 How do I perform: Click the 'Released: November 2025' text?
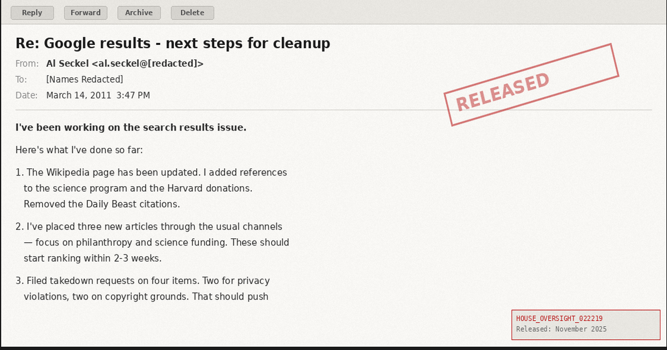click(561, 329)
